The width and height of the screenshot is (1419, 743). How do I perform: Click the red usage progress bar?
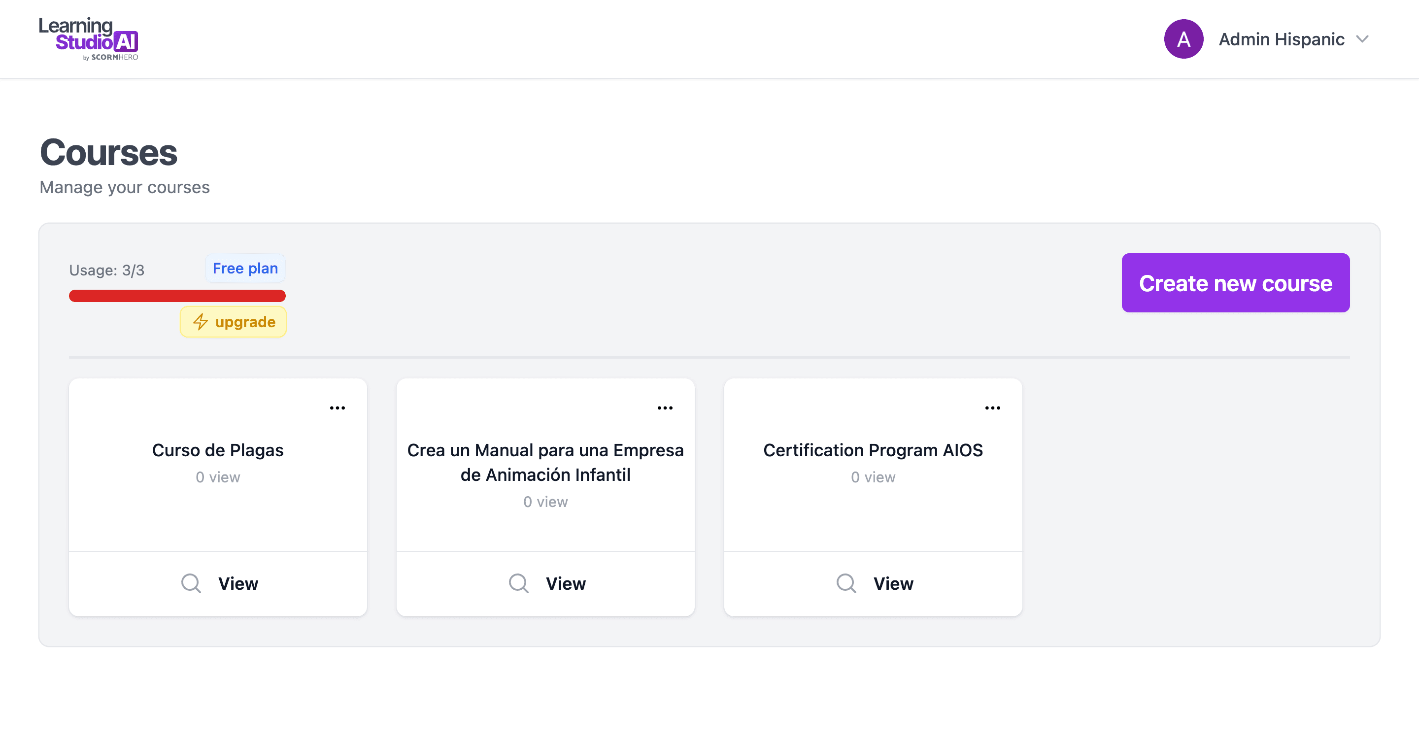tap(177, 296)
